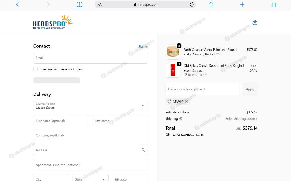The width and height of the screenshot is (291, 181).
Task: Click the Areca Palm Leaf Plates thumbnail
Action: (173, 52)
